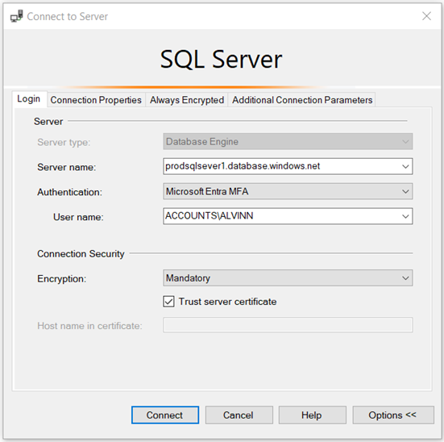Switch to the Login tab
The image size is (444, 442).
(x=29, y=99)
